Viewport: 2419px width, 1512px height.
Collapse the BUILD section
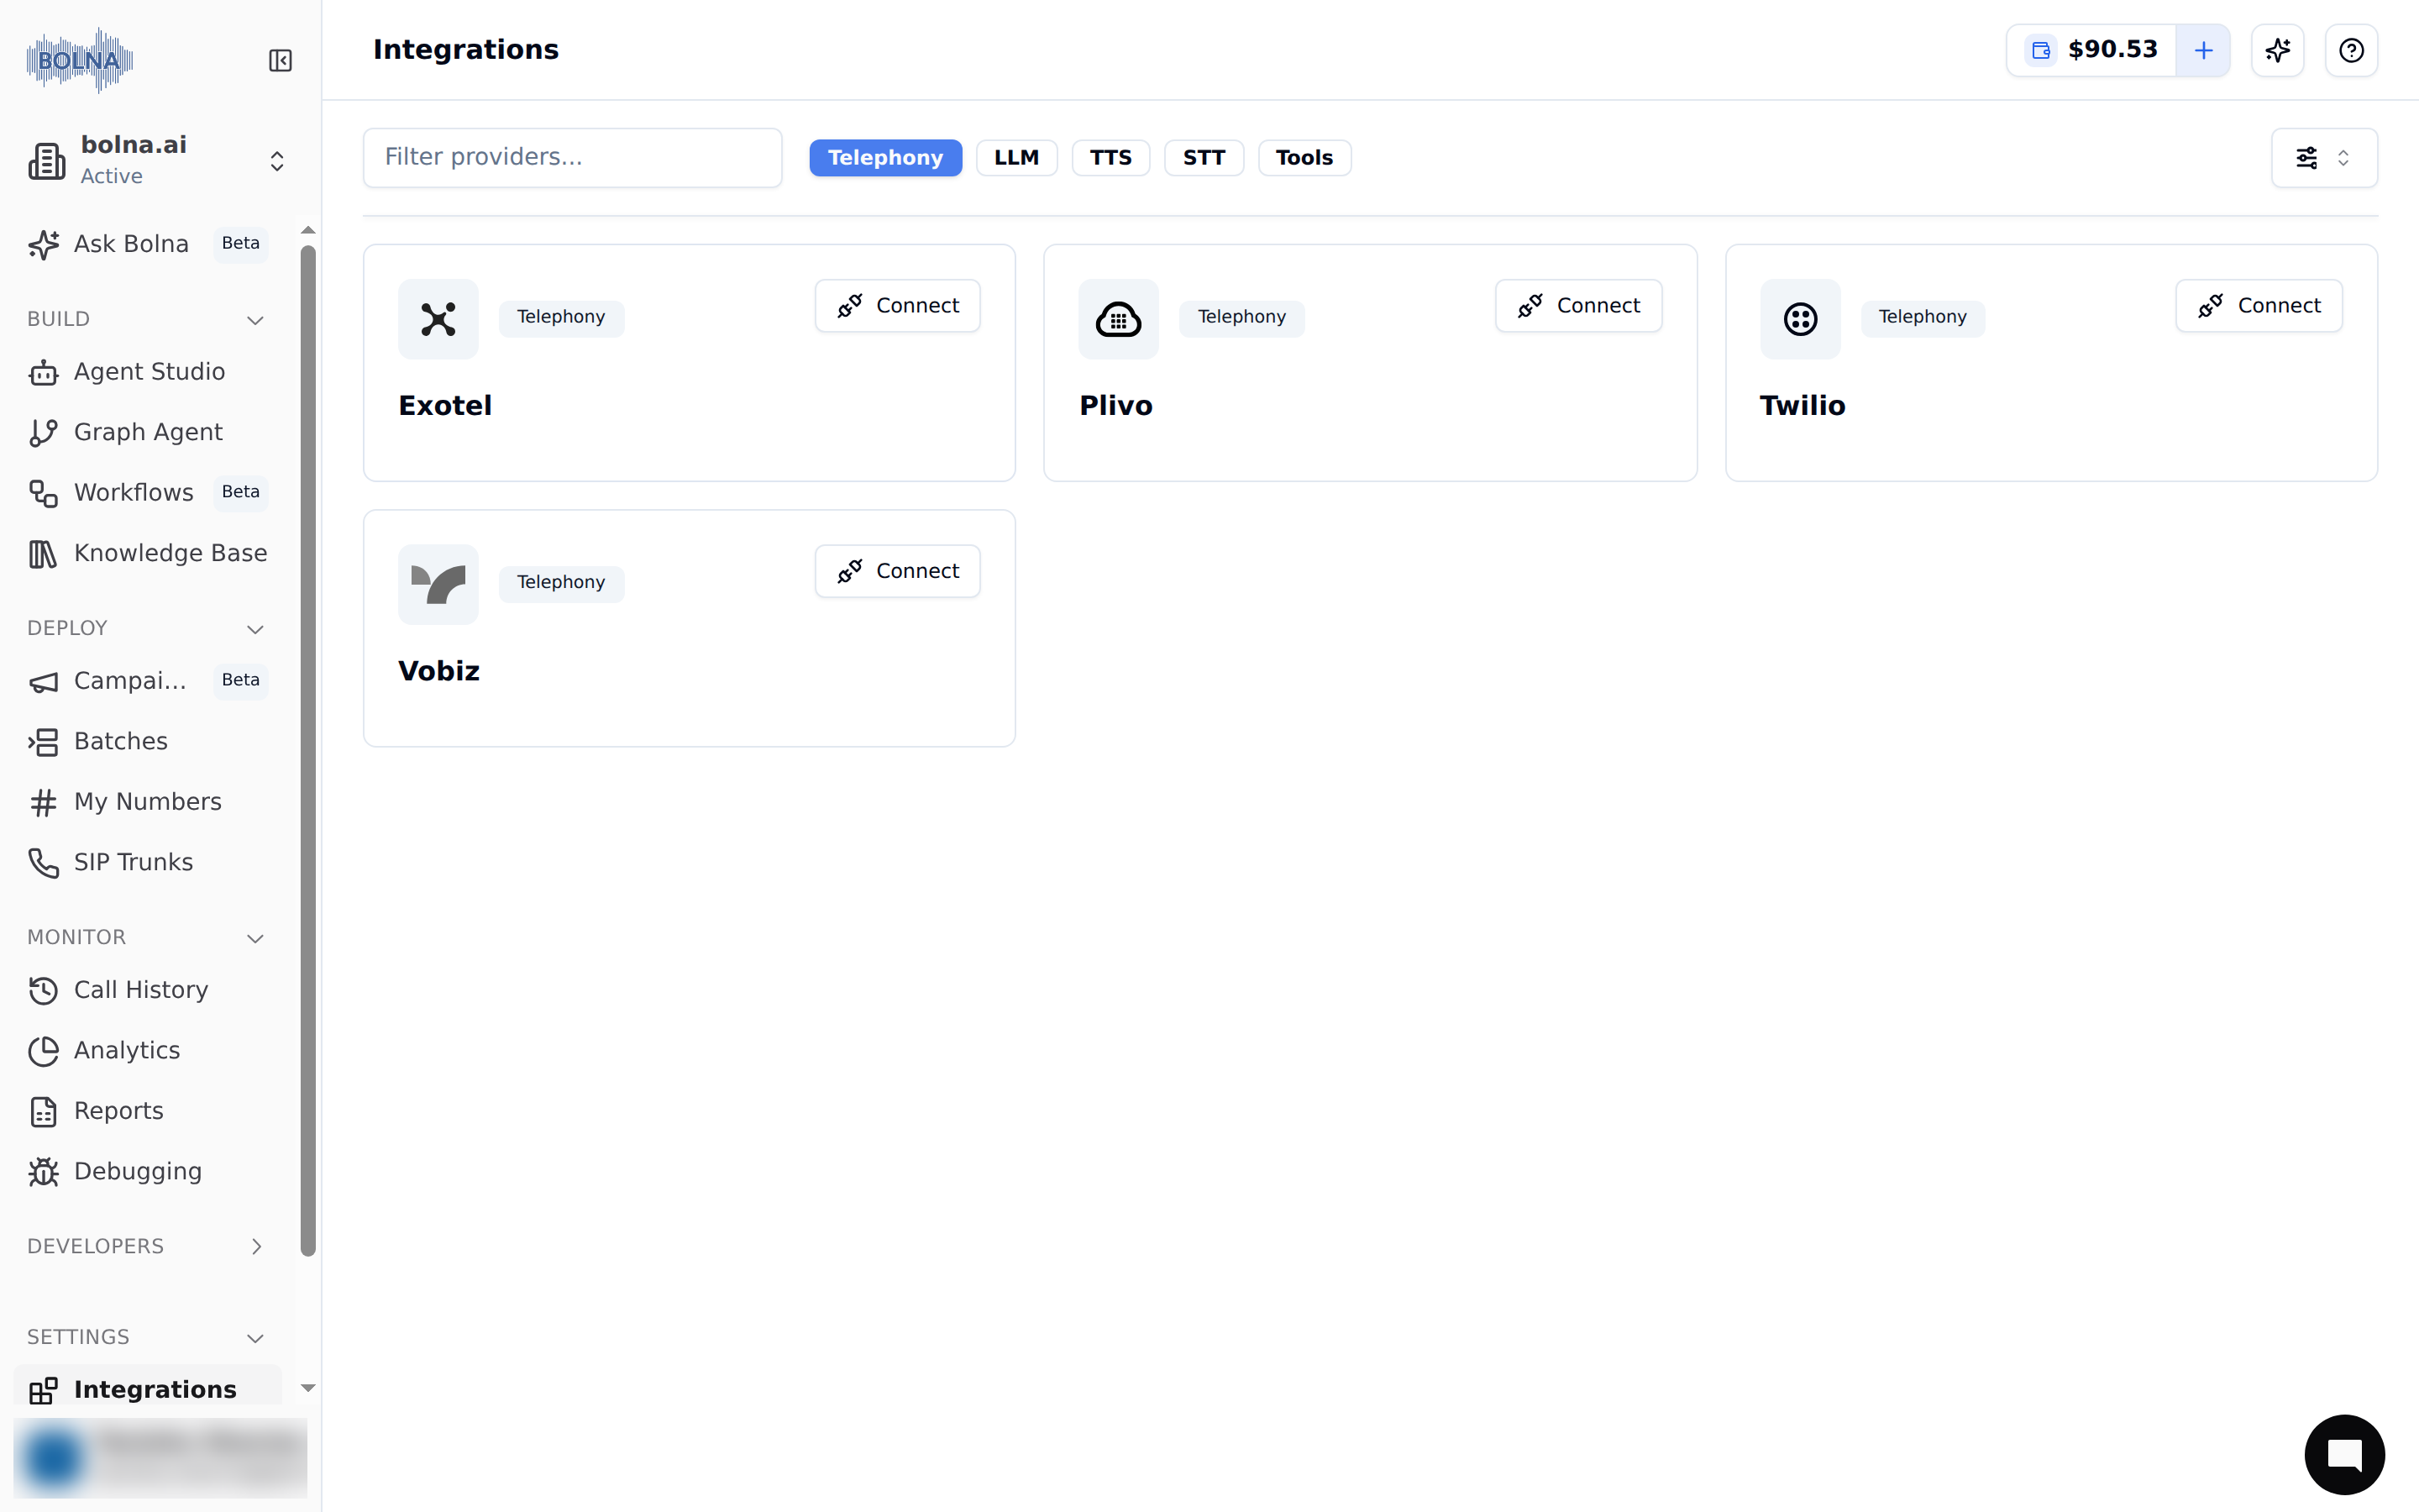(x=256, y=320)
